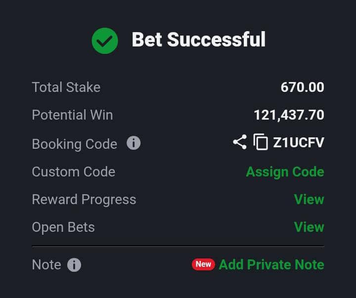View Reward Progress
Image resolution: width=356 pixels, height=298 pixels.
309,200
